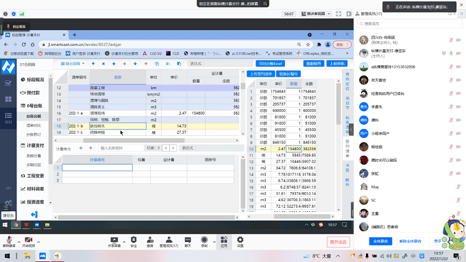Expand the arrow next to 开启视频
This screenshot has height=262, width=466.
(38, 242)
